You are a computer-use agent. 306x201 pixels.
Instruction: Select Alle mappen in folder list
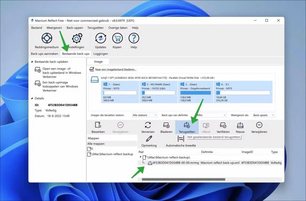coord(112,144)
